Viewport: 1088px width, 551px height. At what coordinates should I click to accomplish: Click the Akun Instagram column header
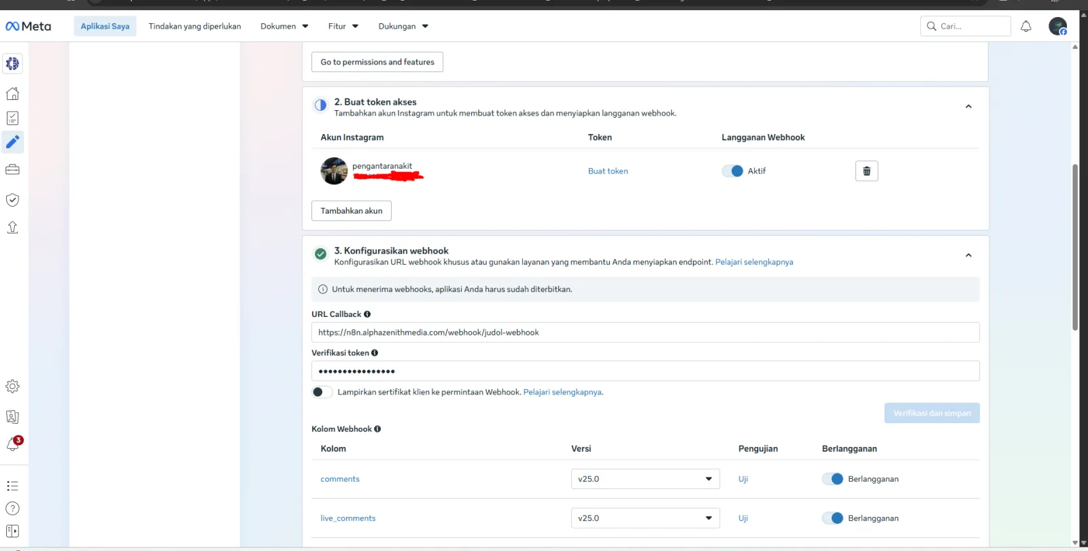coord(352,137)
